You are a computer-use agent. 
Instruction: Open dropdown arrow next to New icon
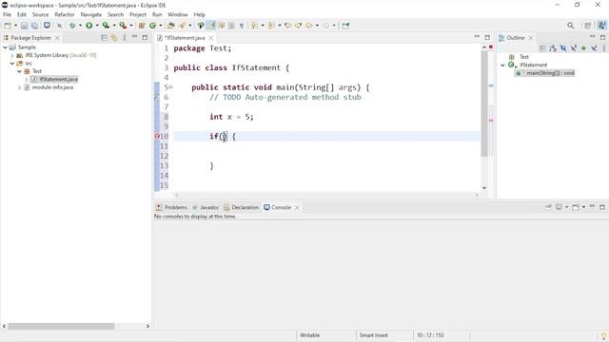15,26
